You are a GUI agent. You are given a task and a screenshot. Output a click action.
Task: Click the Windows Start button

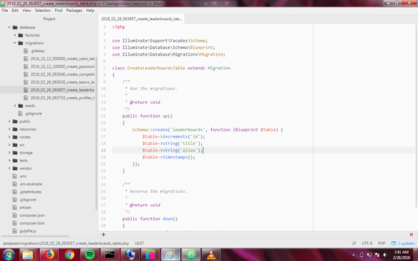pos(8,254)
